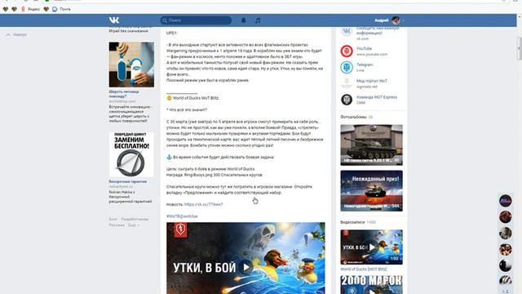The height and width of the screenshot is (294, 522).
Task: Open the first chat avatar in sidebar
Action: click(x=506, y=201)
